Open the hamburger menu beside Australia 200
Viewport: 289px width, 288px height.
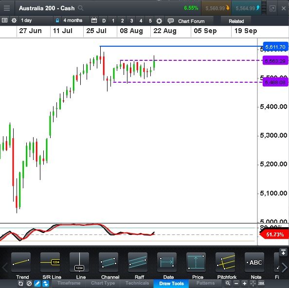[7, 8]
